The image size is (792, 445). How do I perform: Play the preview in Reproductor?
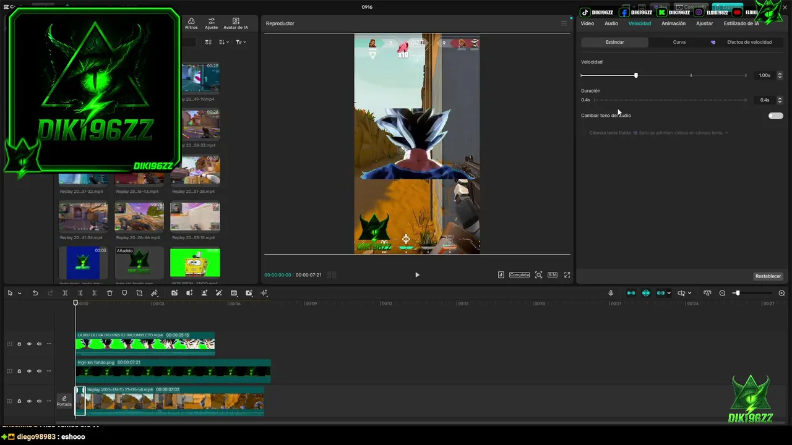(x=417, y=275)
